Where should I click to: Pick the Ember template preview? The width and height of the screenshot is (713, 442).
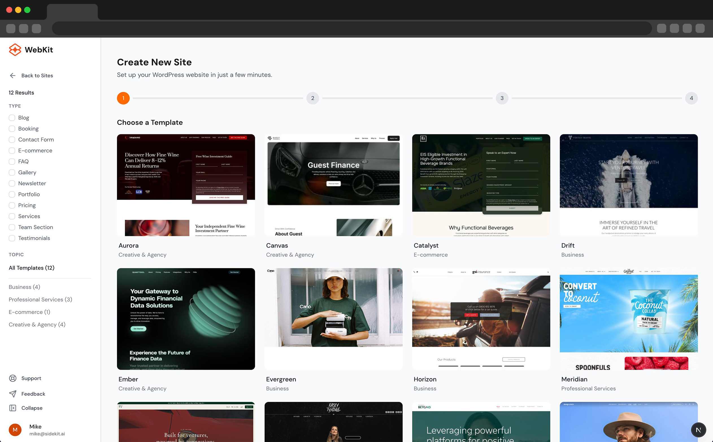pyautogui.click(x=186, y=318)
